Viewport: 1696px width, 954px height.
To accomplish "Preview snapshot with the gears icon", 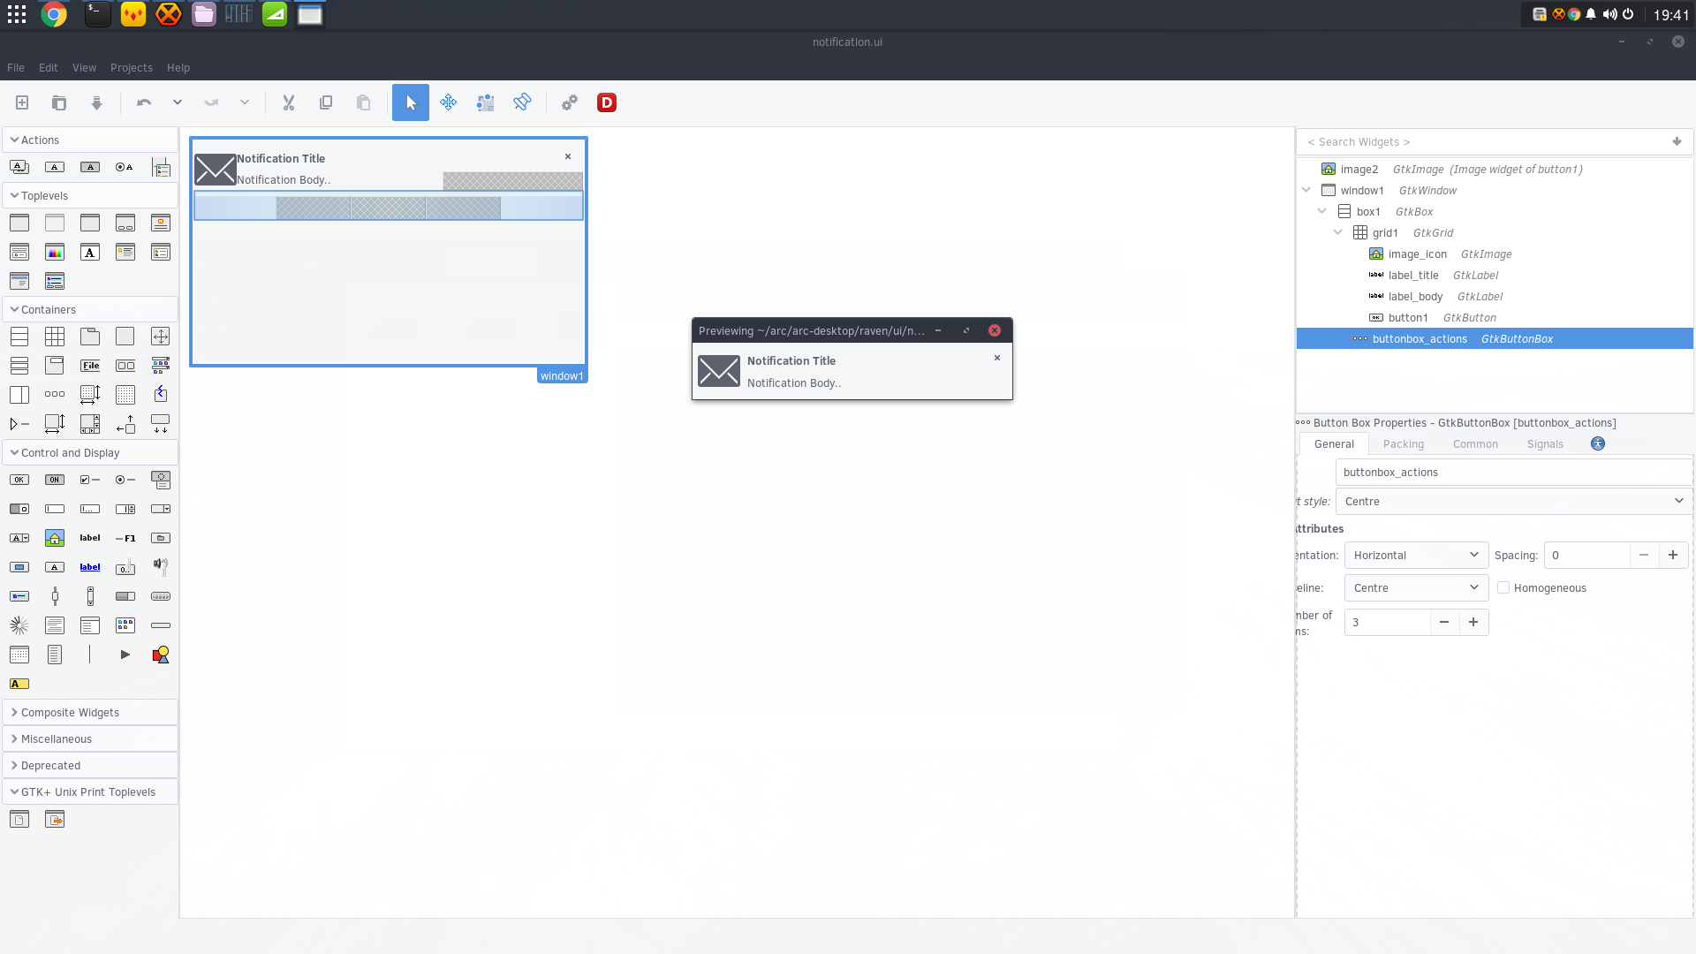I will pyautogui.click(x=570, y=103).
